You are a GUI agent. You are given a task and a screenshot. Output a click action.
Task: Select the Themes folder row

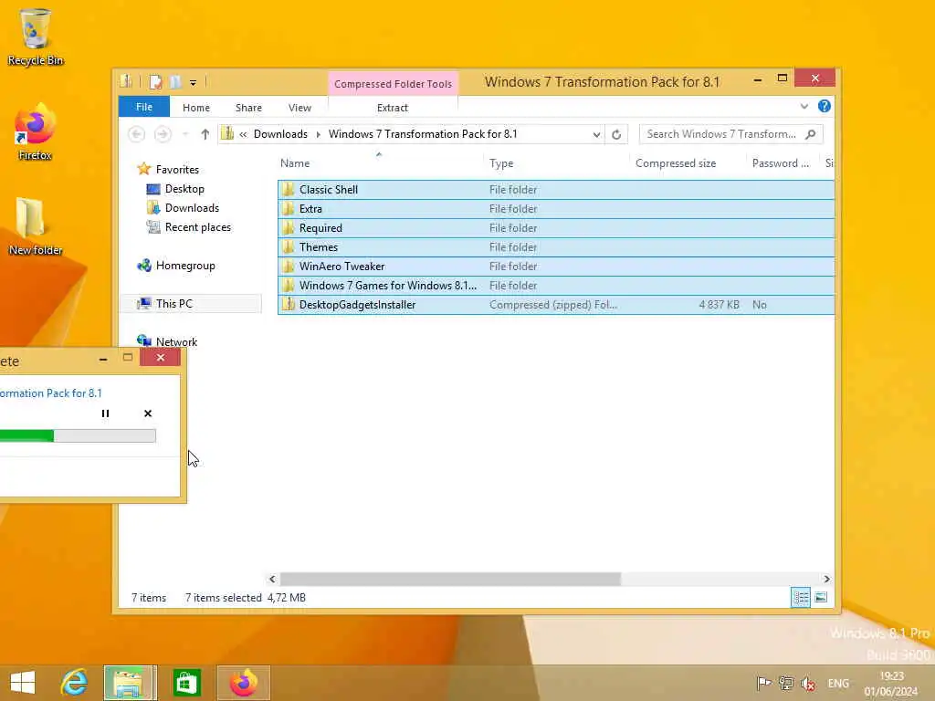point(556,246)
